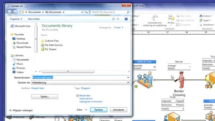Open the Opslaan als file type dropdown

pyautogui.click(x=81, y=83)
